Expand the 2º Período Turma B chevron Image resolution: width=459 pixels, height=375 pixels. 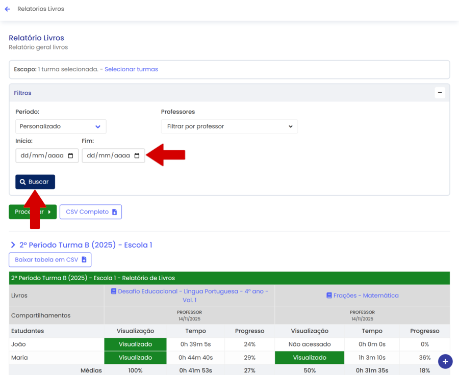pyautogui.click(x=13, y=245)
